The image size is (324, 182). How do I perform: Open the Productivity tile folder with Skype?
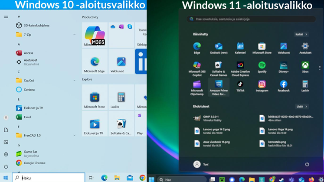tap(121, 35)
